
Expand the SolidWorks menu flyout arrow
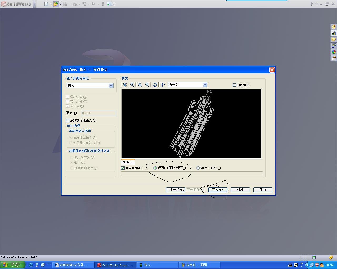pos(34,4)
